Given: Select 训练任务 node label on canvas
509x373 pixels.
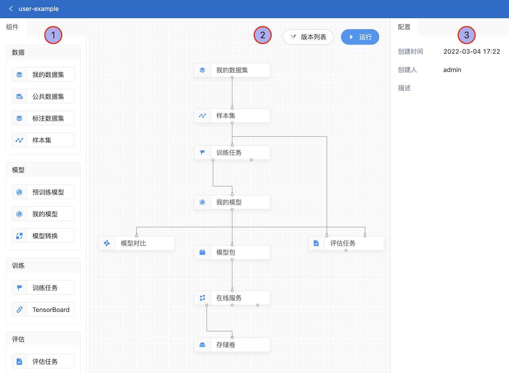Looking at the screenshot, I should click(229, 152).
